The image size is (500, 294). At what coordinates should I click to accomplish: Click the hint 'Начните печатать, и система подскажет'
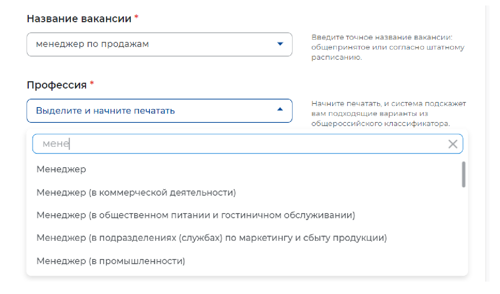coord(388,104)
